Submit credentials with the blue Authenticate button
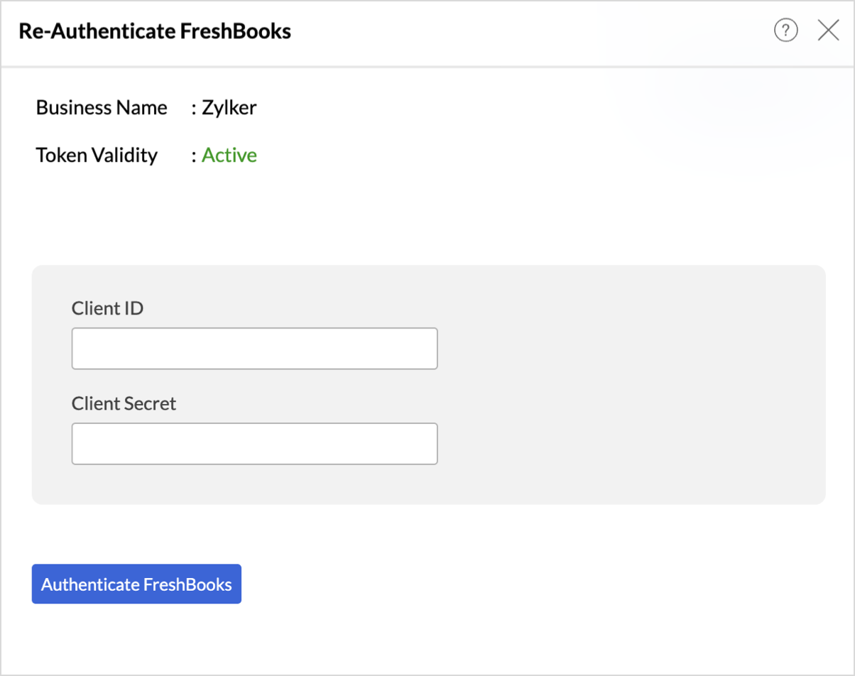The width and height of the screenshot is (855, 676). click(136, 584)
